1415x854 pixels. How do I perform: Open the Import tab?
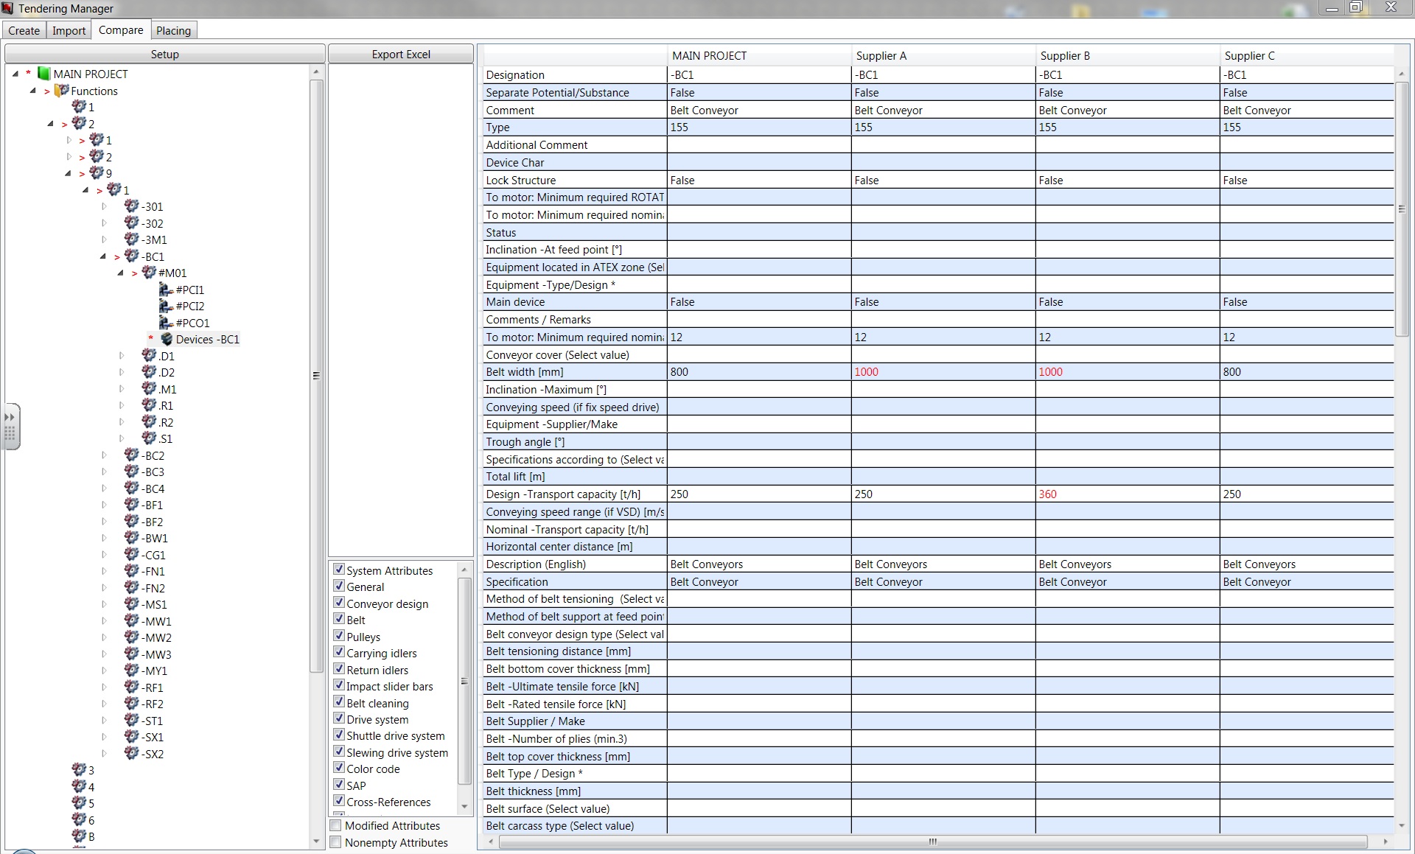(69, 30)
